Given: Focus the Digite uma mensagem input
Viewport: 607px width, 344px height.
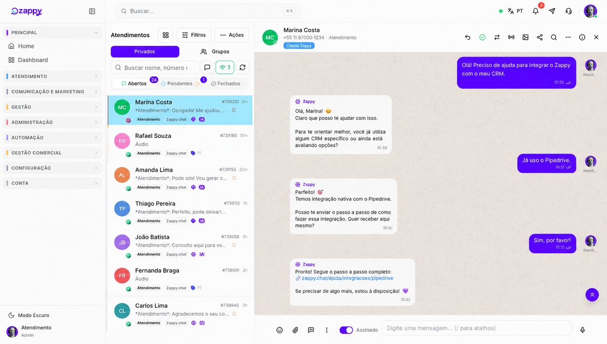Looking at the screenshot, I should (x=476, y=328).
